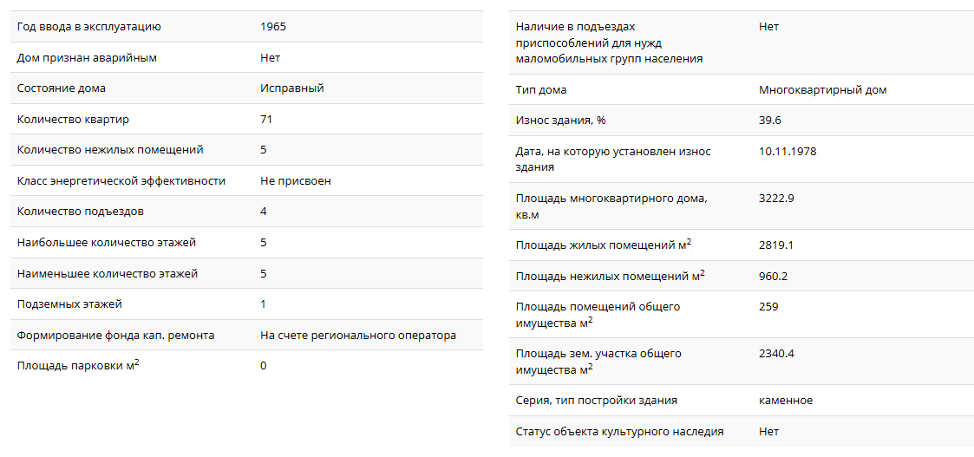Select the 'Количество подъездов' label
This screenshot has height=457, width=974.
[x=81, y=212]
